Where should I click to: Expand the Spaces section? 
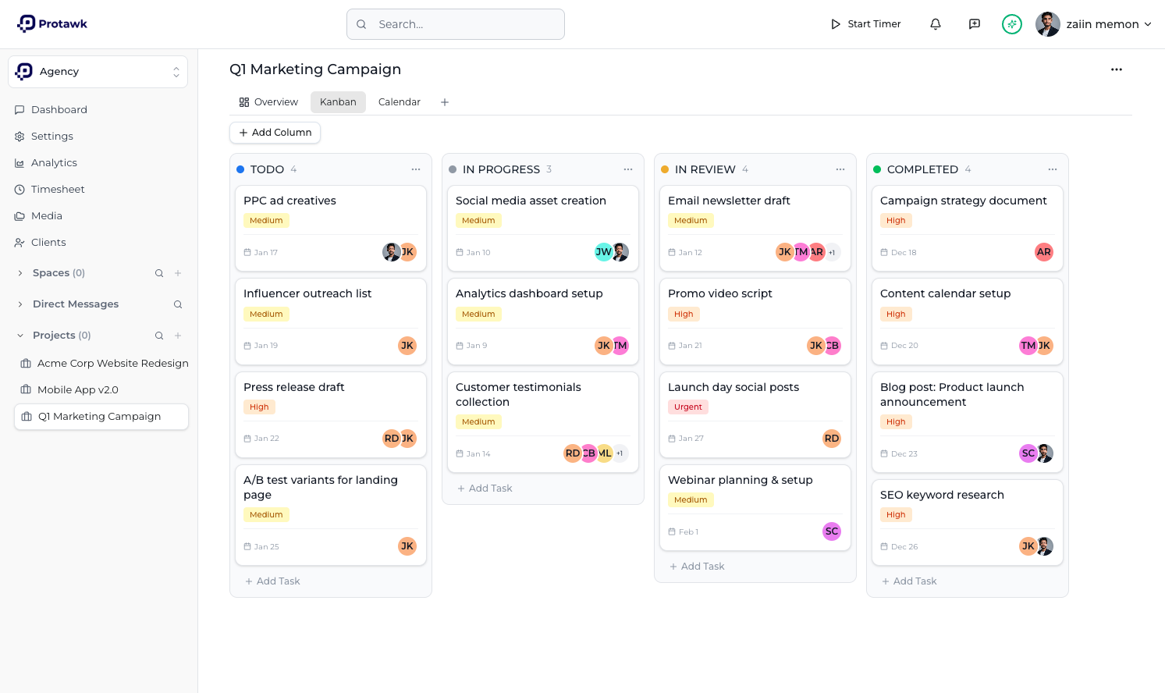pos(19,273)
